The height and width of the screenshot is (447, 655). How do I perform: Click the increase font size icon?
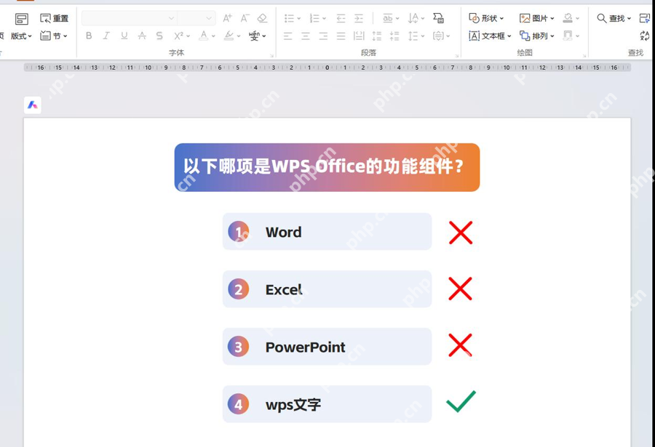click(227, 18)
